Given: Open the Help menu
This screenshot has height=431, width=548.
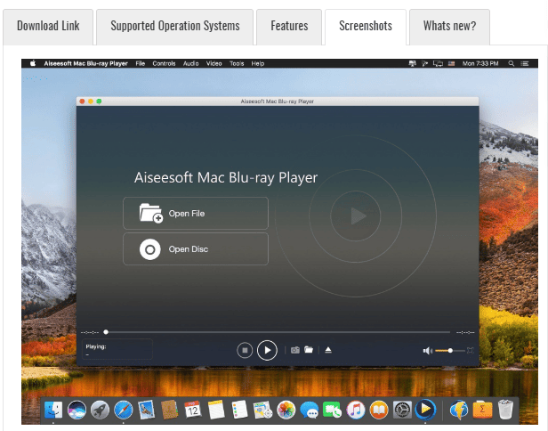Looking at the screenshot, I should tap(258, 63).
